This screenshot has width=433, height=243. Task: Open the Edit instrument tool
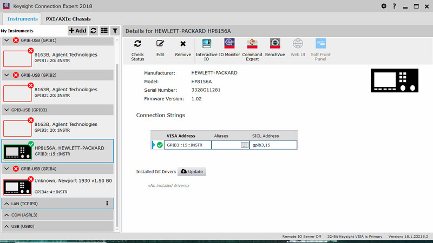point(160,44)
